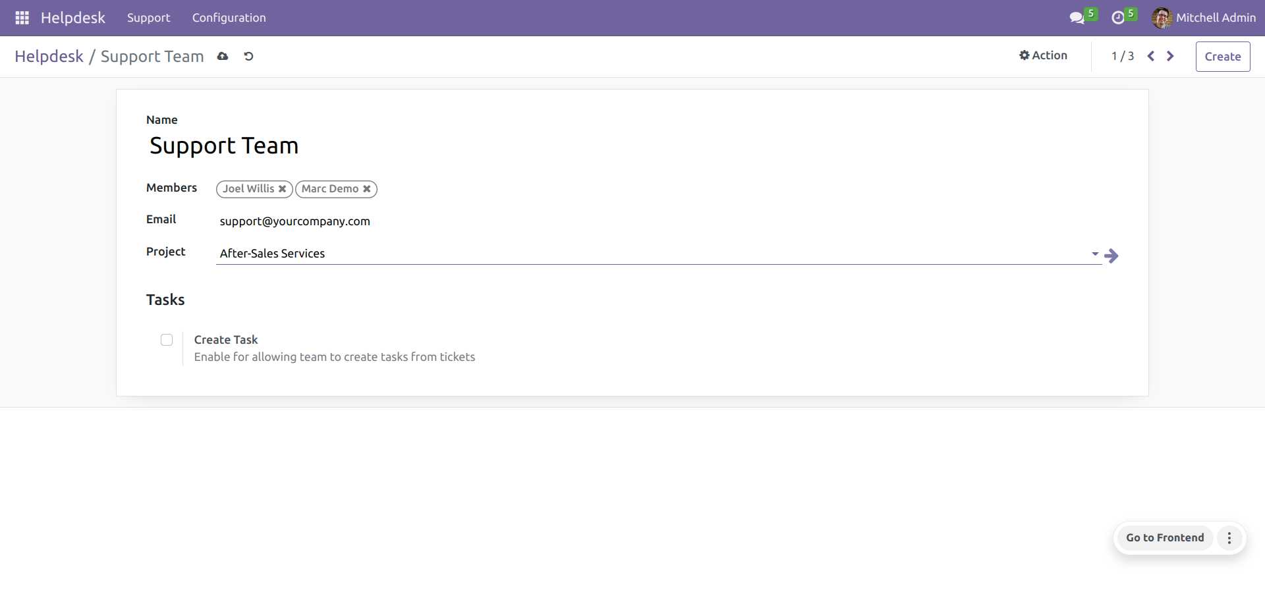Remove Marc Demo from members
The width and height of the screenshot is (1265, 596).
[x=367, y=189]
